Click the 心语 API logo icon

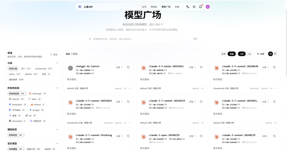click(x=80, y=7)
